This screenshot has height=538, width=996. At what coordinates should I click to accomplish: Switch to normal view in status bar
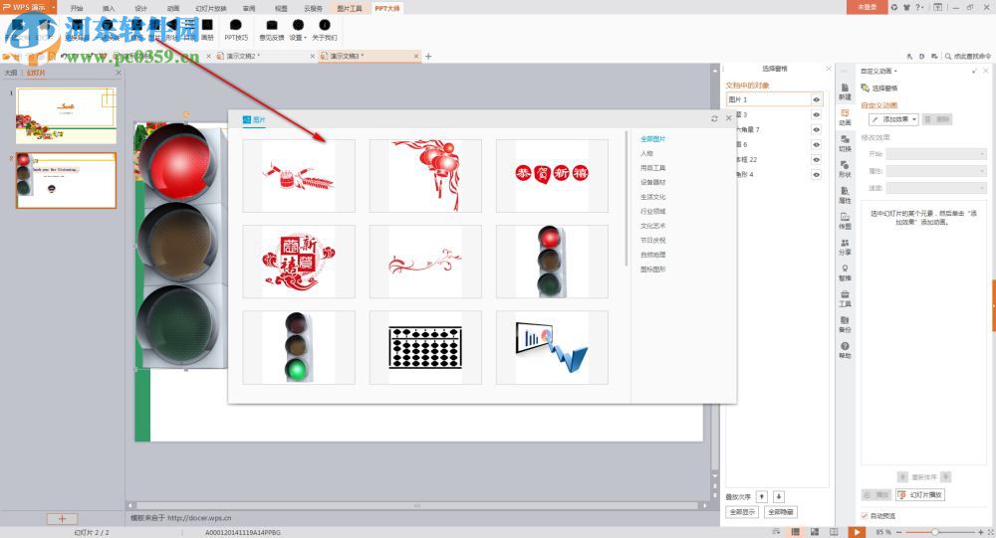pyautogui.click(x=795, y=532)
